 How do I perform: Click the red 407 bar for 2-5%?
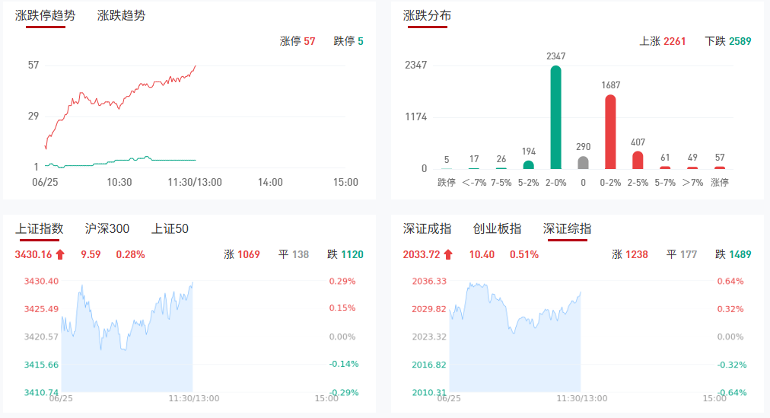coord(638,160)
